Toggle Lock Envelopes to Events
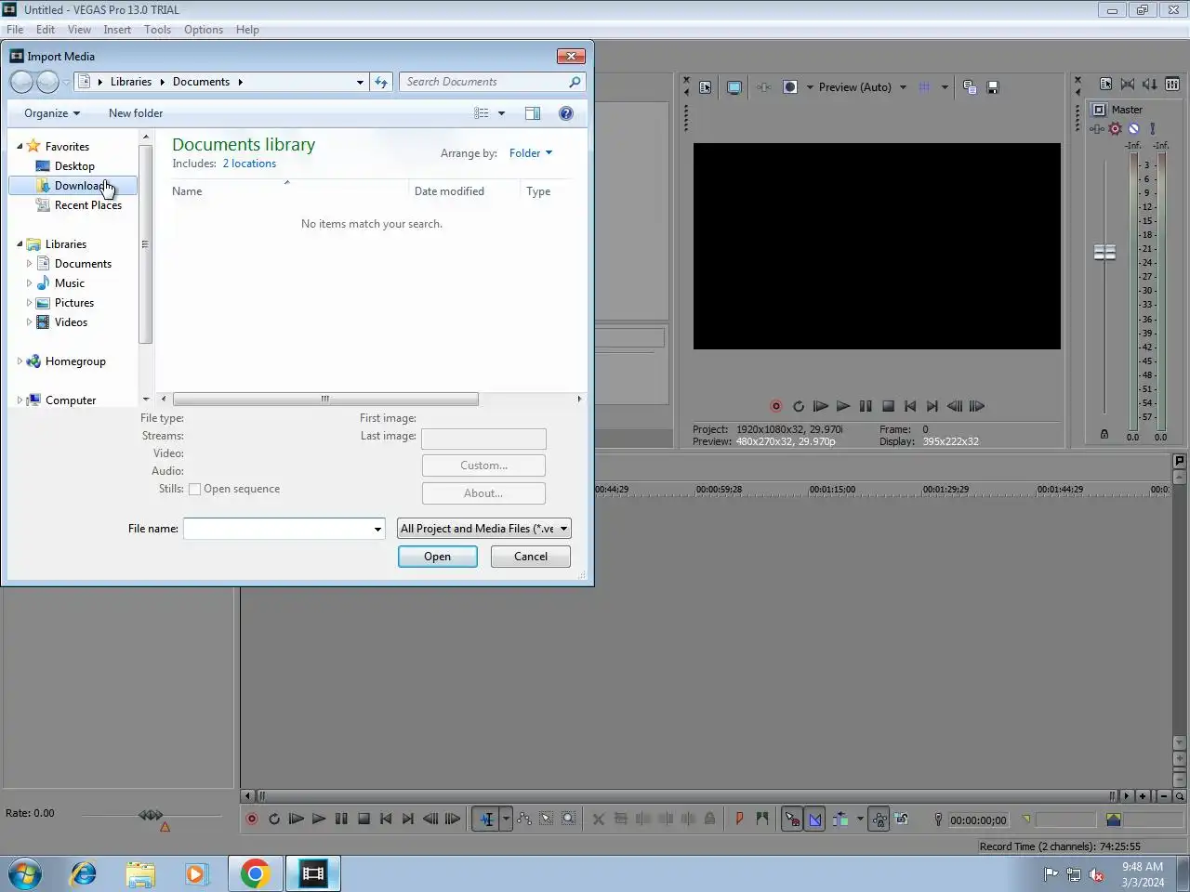The width and height of the screenshot is (1190, 892). (879, 820)
